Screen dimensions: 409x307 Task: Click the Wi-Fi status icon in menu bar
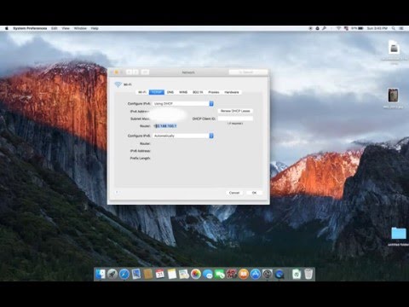[x=338, y=28]
